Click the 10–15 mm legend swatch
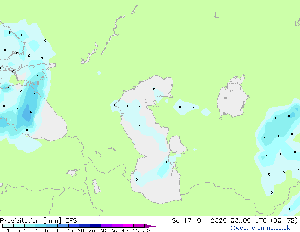Image resolution: width=300 pixels, height=232 pixels. pyautogui.click(x=62, y=226)
